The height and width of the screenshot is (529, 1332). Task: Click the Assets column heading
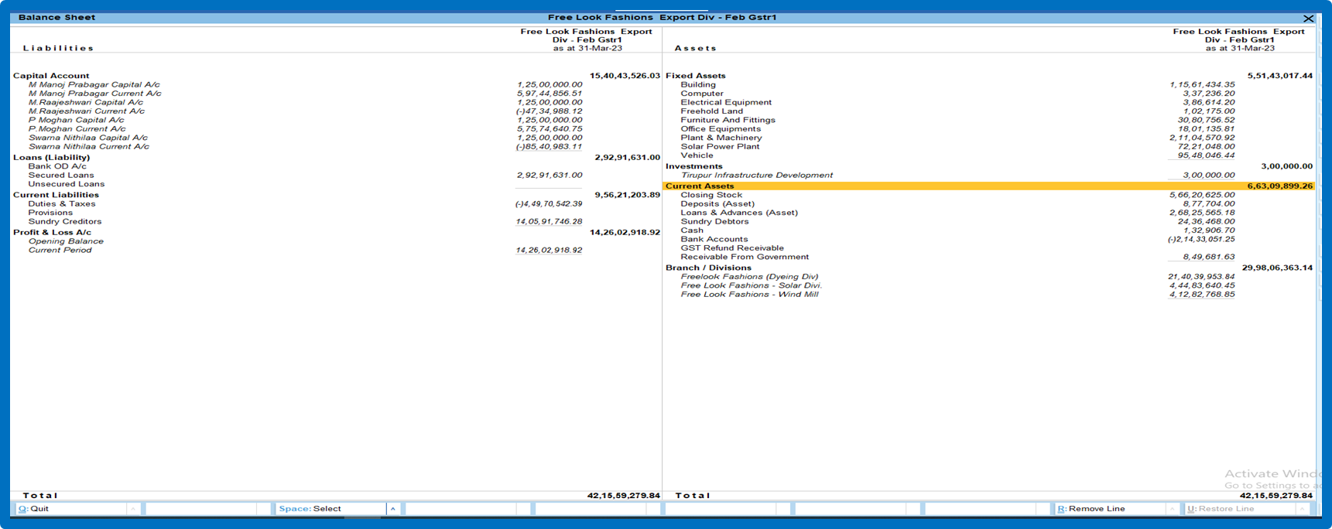696,48
